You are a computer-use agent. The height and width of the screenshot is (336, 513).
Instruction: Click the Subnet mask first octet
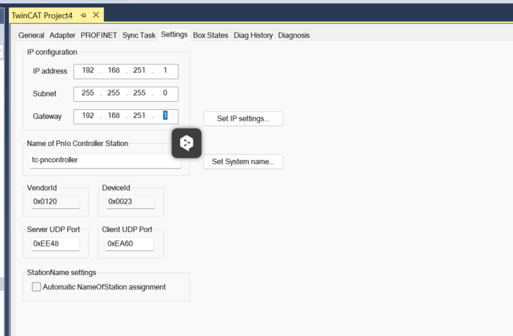coord(88,93)
